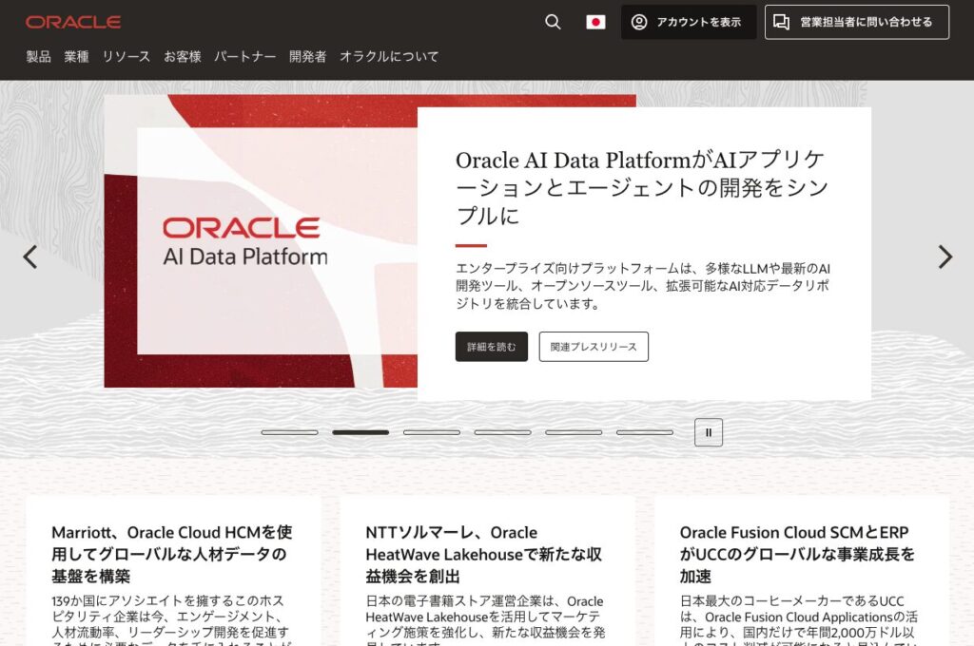Screen dimensions: 974x646
Task: Expand the リソース resources menu
Action: pos(126,57)
